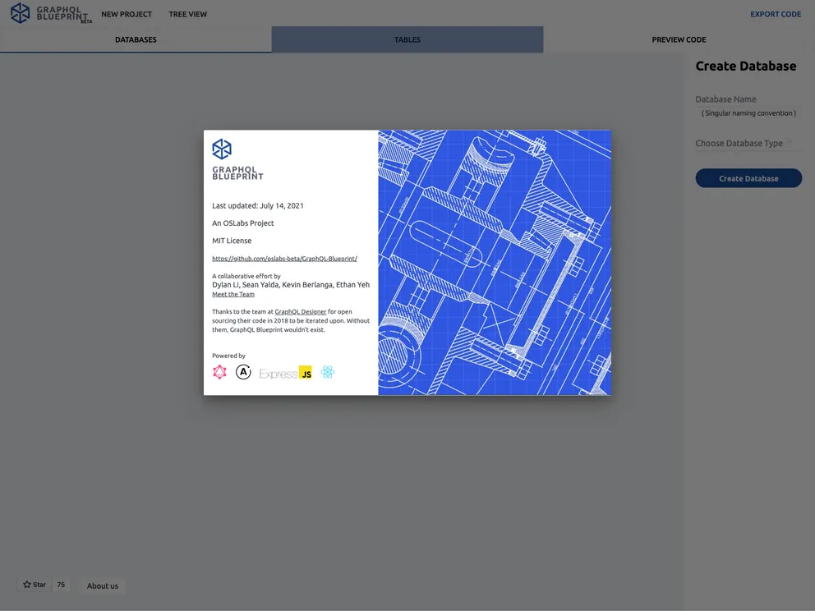The height and width of the screenshot is (611, 815).
Task: Open TREE VIEW from the top bar
Action: tap(187, 14)
